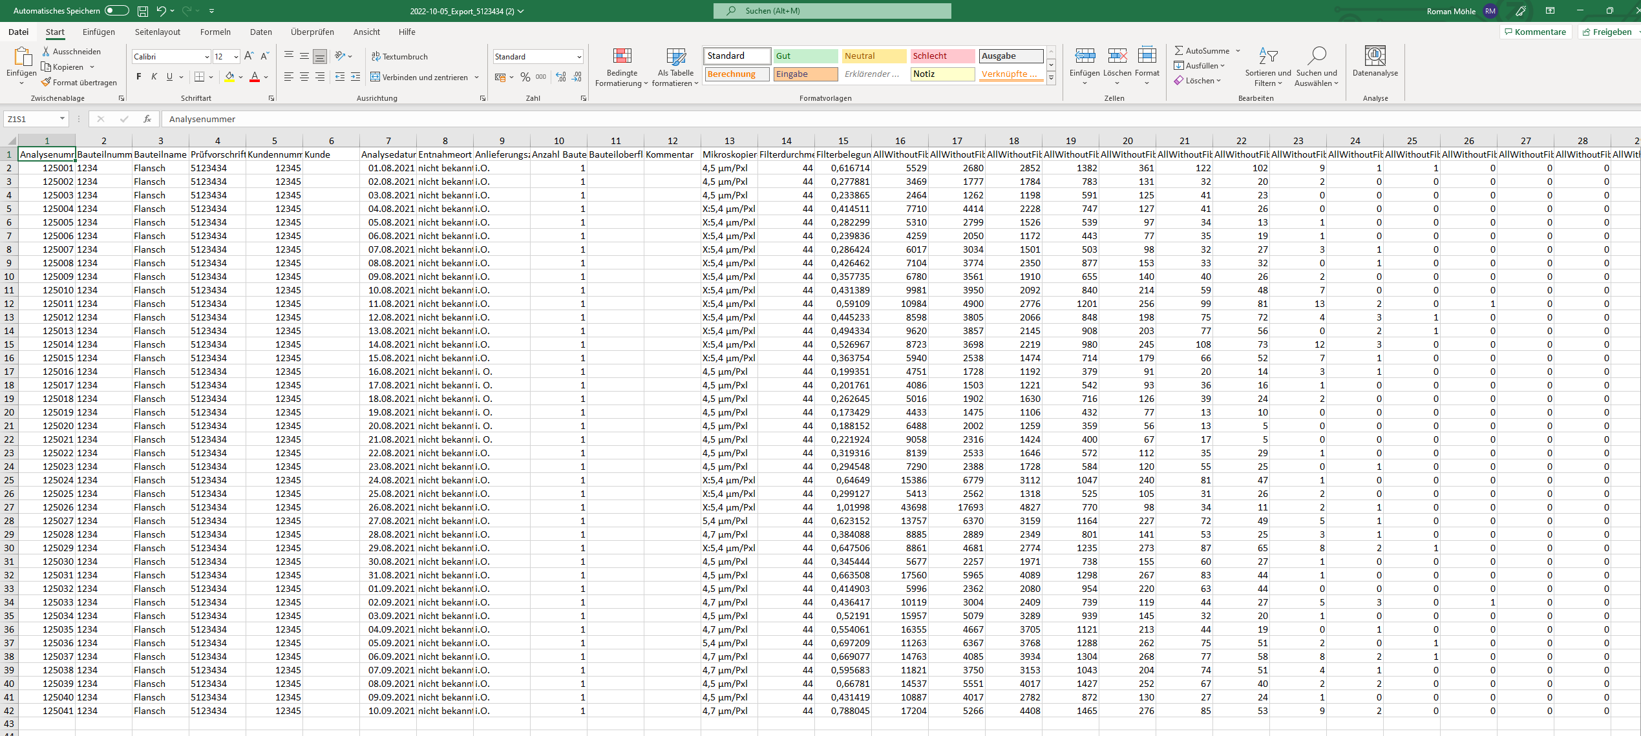Screen dimensions: 1641x736
Task: Open Bedingte Formatierung menu
Action: click(621, 67)
